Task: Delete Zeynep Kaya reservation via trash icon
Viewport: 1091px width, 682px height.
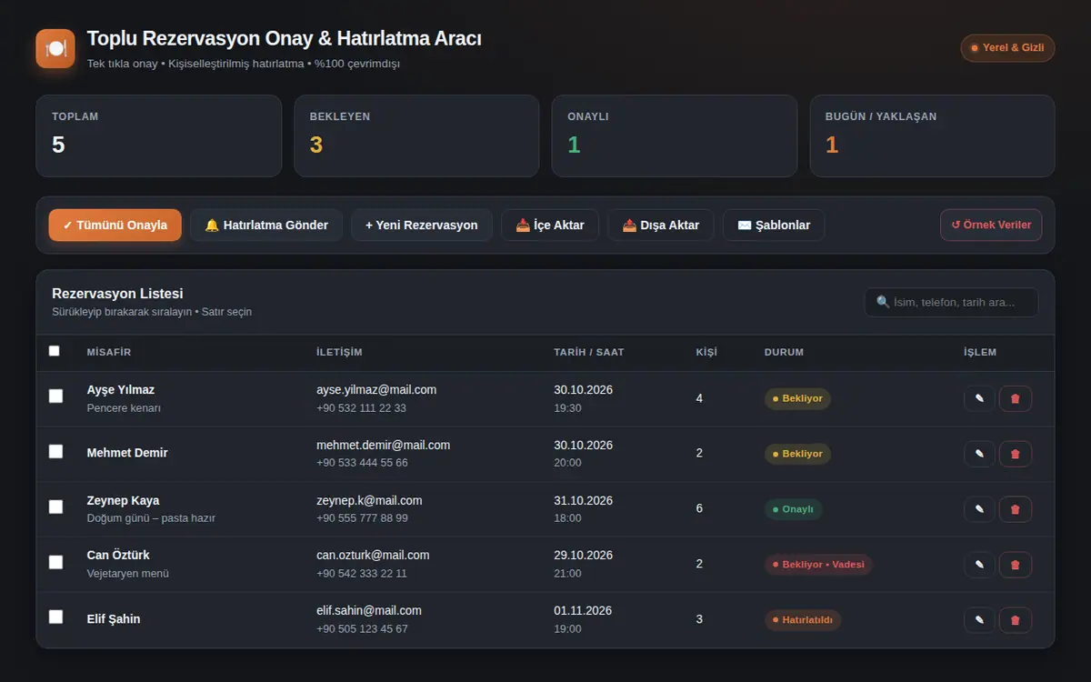Action: (x=1016, y=509)
